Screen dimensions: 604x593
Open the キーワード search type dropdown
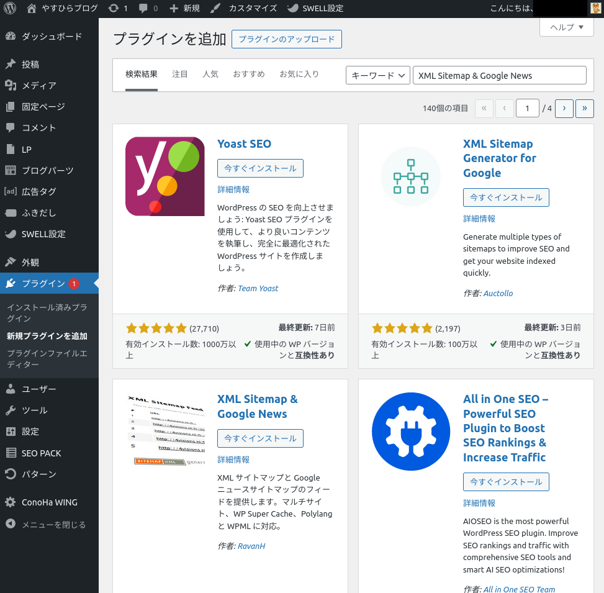[377, 75]
